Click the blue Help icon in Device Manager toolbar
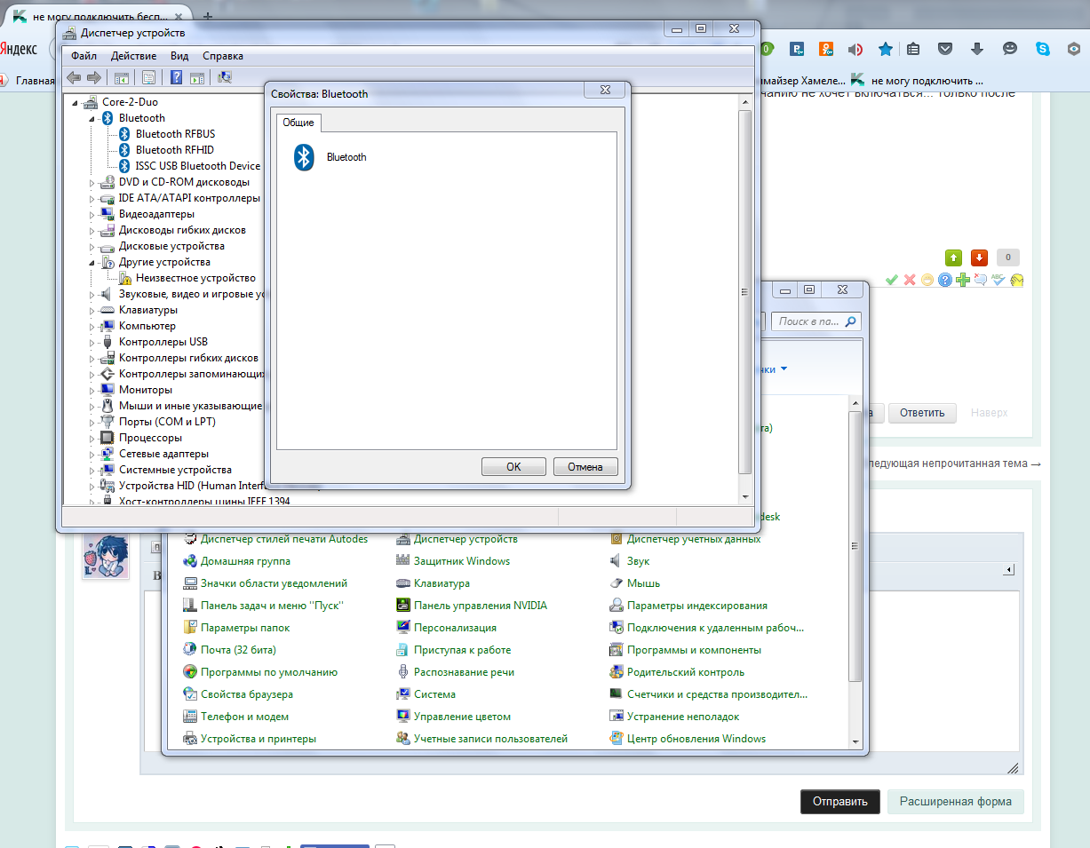This screenshot has width=1090, height=848. (176, 77)
